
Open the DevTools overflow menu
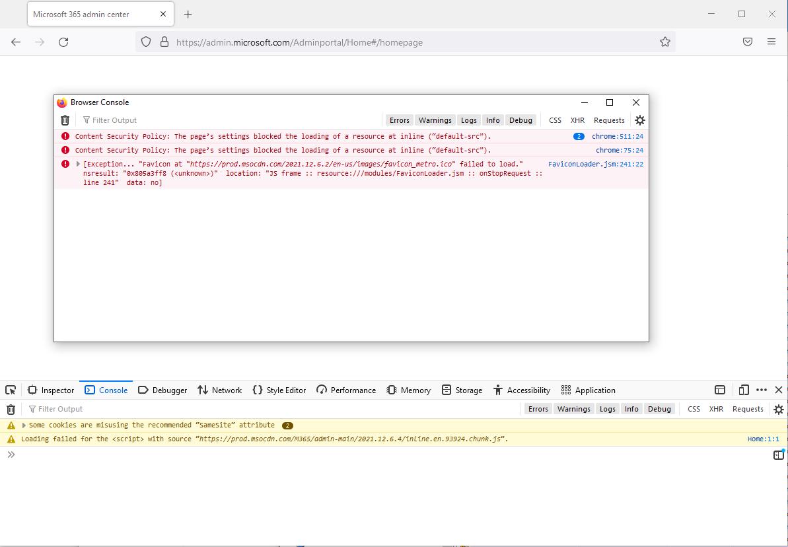point(761,390)
